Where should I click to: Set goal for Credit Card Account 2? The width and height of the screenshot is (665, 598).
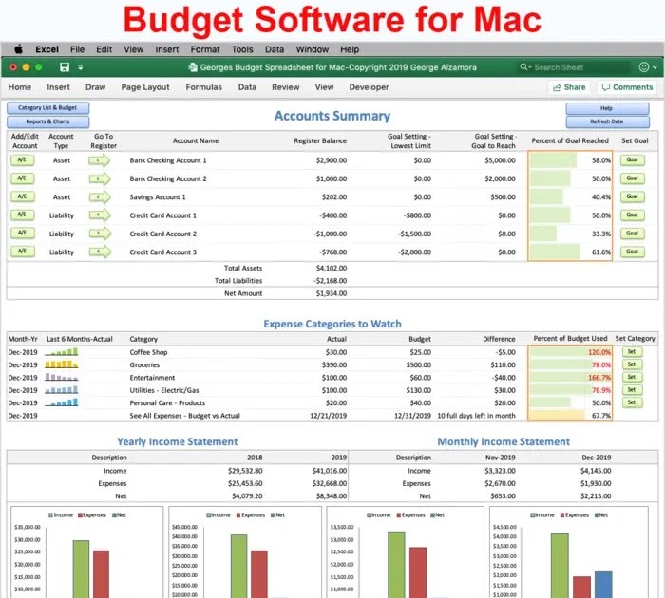[x=633, y=234]
